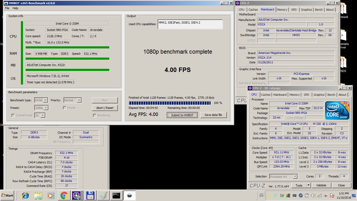Switch to Graphics tab in front CPU-Z
This screenshot has height=201, width=357.
click(x=319, y=95)
